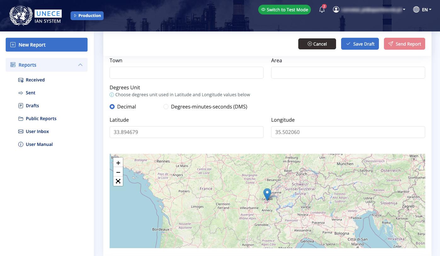Zoom out on the map
This screenshot has width=440, height=256.
[118, 172]
